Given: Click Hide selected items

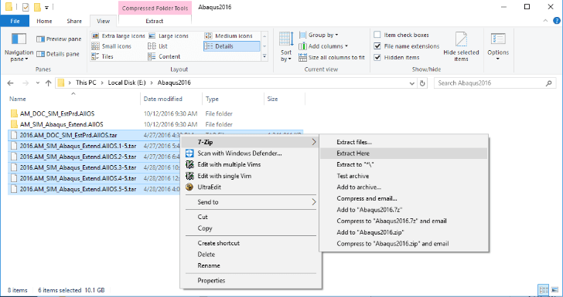Looking at the screenshot, I should (x=461, y=47).
